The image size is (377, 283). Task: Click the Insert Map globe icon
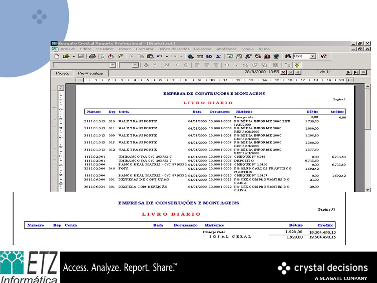[276, 56]
